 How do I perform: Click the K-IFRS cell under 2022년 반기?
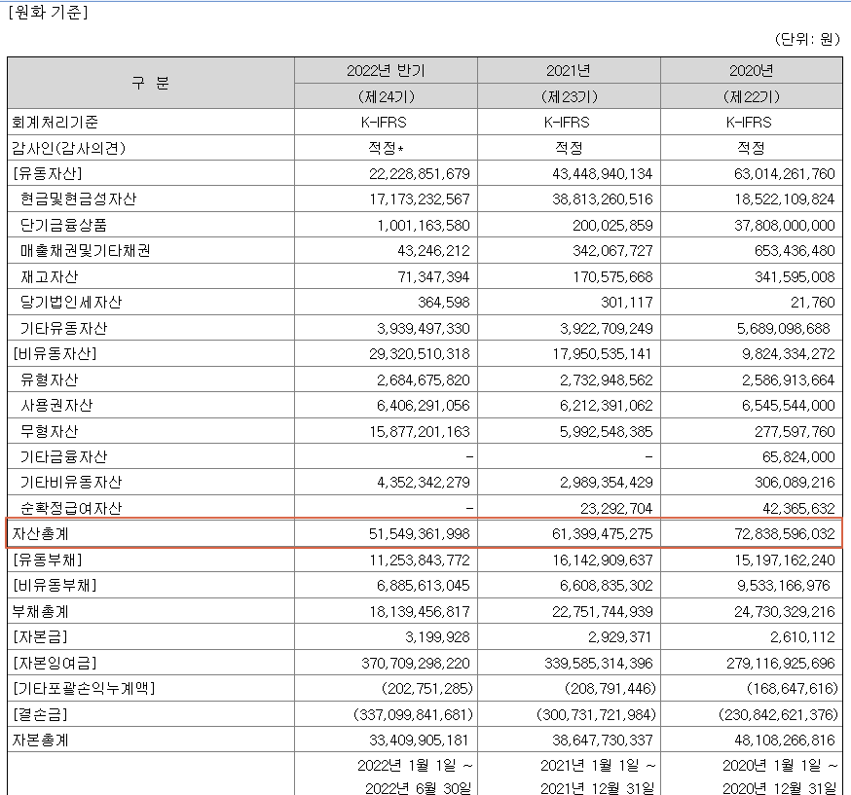(386, 123)
